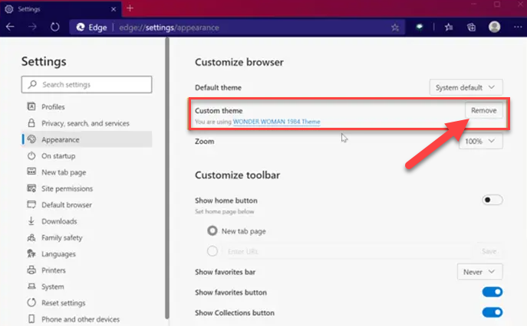Click the Search settings input field
Viewport: 527px width, 326px height.
click(x=87, y=84)
